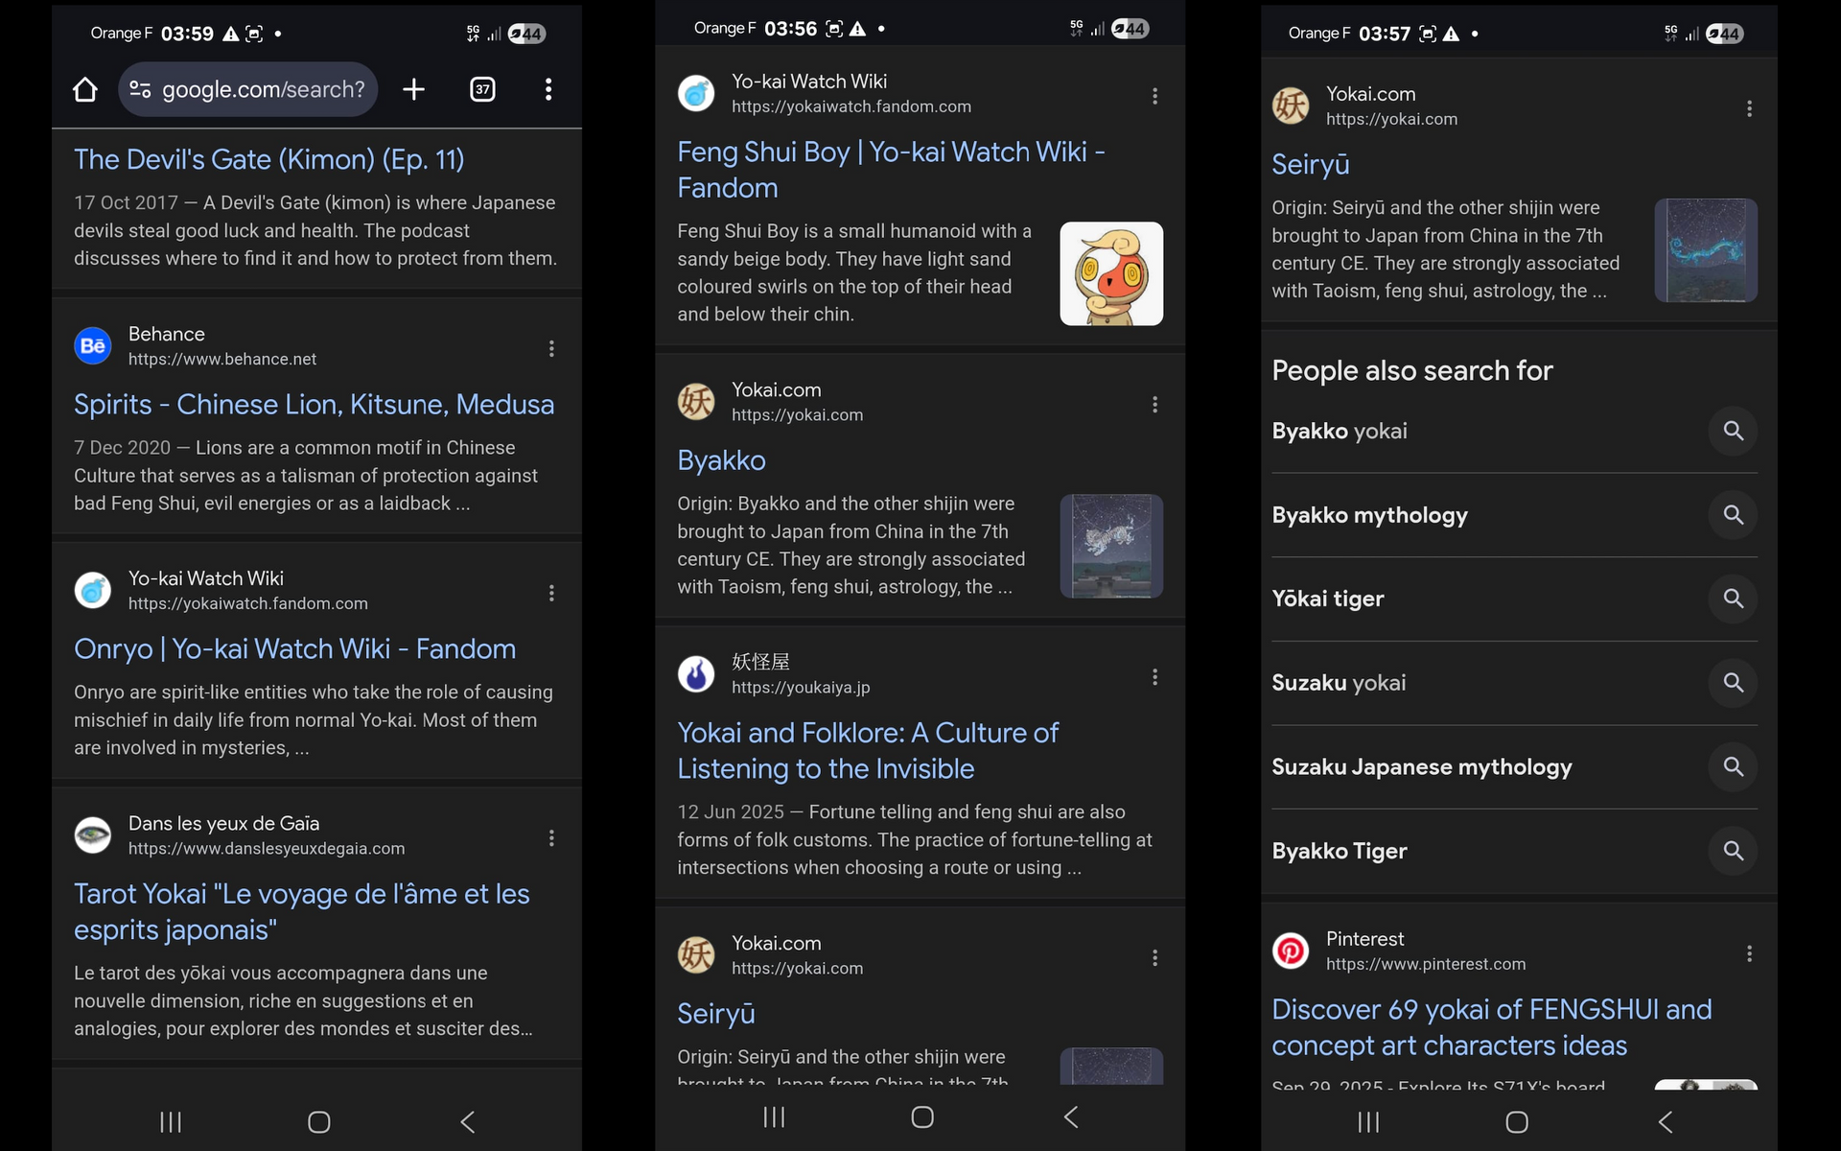Tap the Byakko constellation thumbnail
Image resolution: width=1841 pixels, height=1151 pixels.
(x=1111, y=546)
